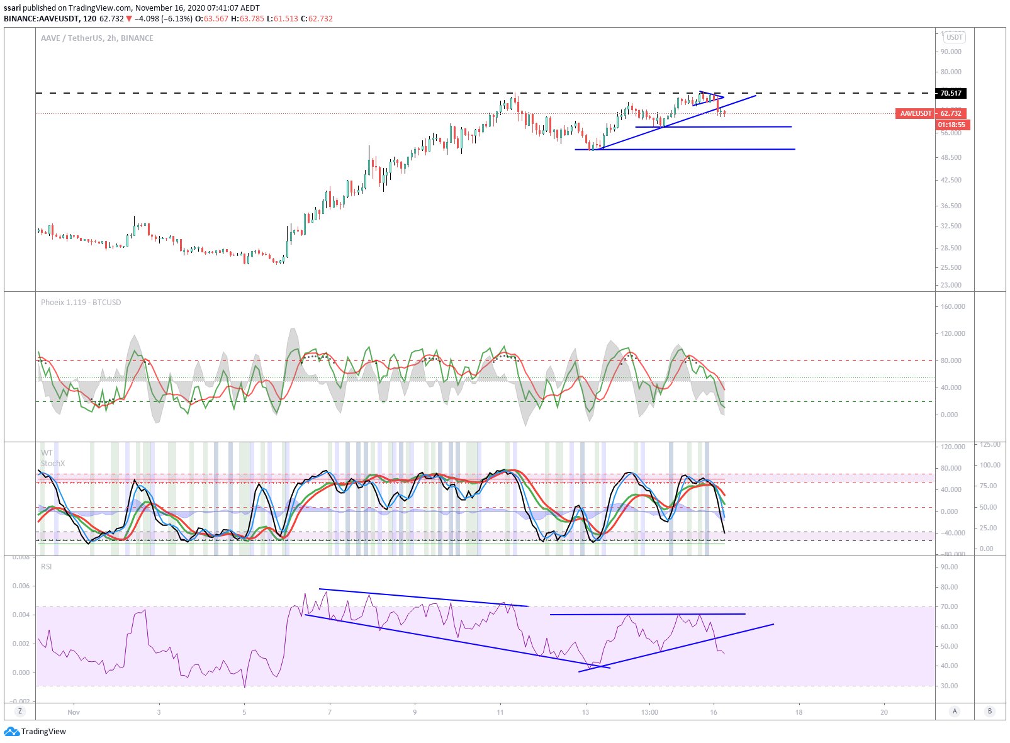The height and width of the screenshot is (743, 1010).
Task: Click the 70.00 label on RSI axis
Action: coord(949,606)
